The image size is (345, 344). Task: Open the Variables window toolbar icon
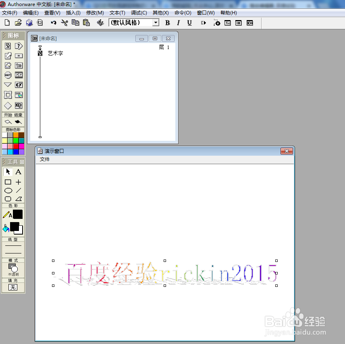238,23
